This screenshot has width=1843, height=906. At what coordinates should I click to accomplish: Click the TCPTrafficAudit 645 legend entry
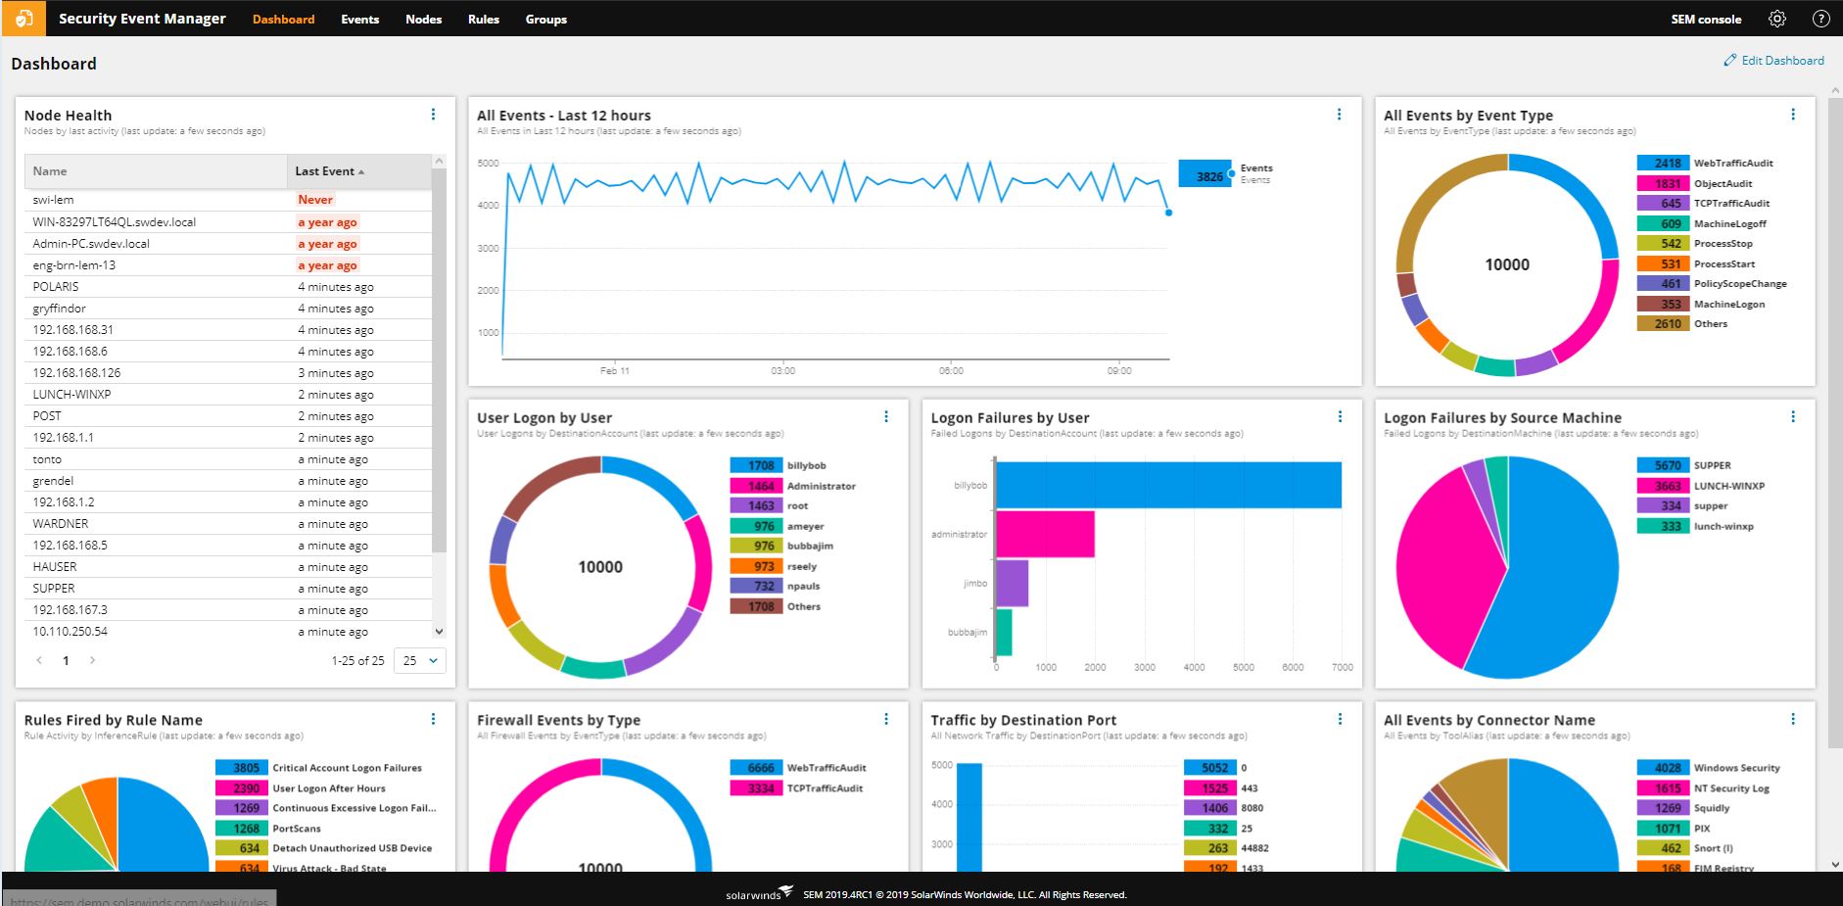(x=1704, y=204)
